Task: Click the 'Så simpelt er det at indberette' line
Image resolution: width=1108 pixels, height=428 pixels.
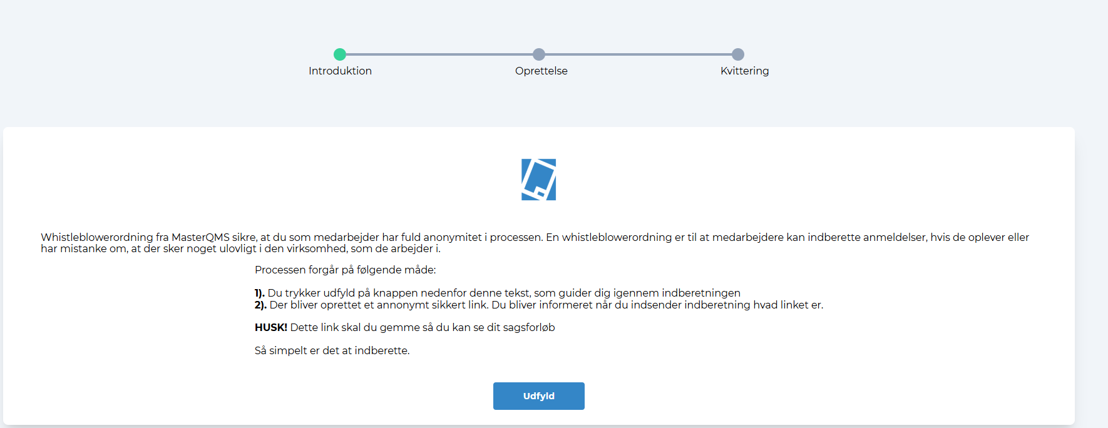Action: 332,351
